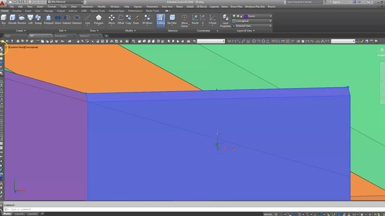385x216 pixels.
Task: Switch to the Express Tools ribbon tab
Action: [x=97, y=11]
